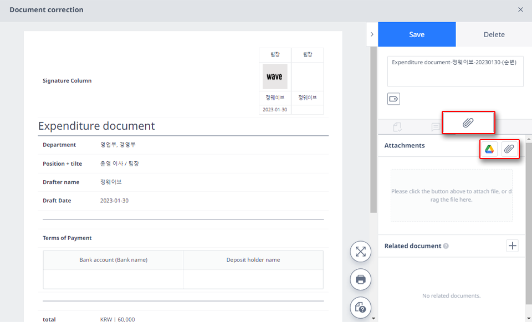Attach a file from Google Drive
The width and height of the screenshot is (532, 322).
tap(488, 149)
